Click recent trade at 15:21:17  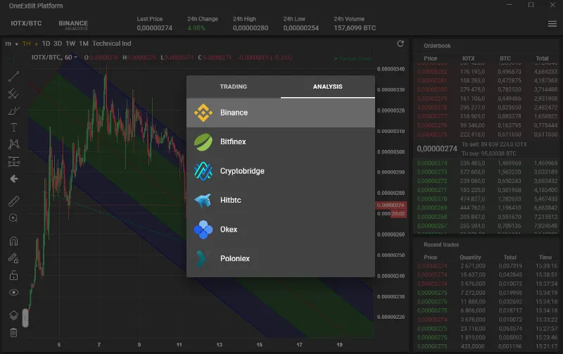click(x=487, y=346)
